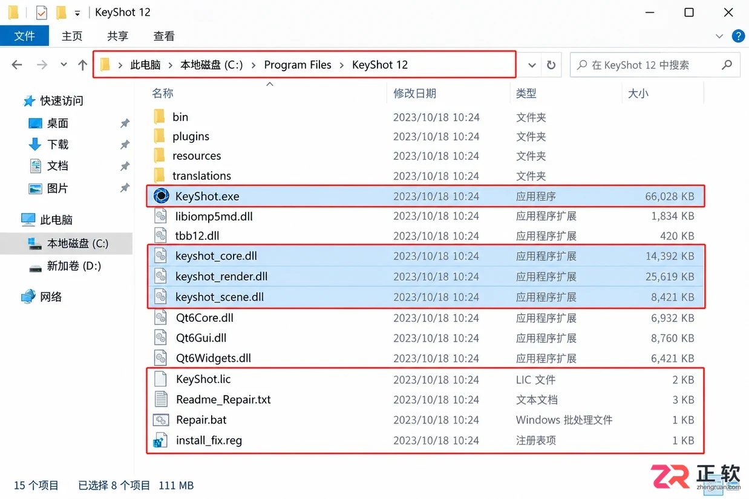Open 图片 in navigation pane

(57, 188)
